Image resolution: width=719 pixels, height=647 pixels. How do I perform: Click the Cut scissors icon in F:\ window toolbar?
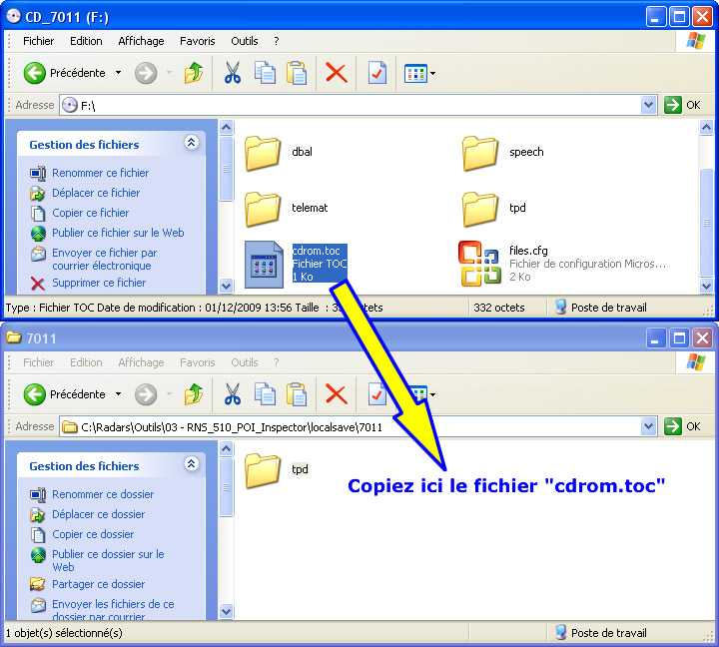(x=232, y=73)
